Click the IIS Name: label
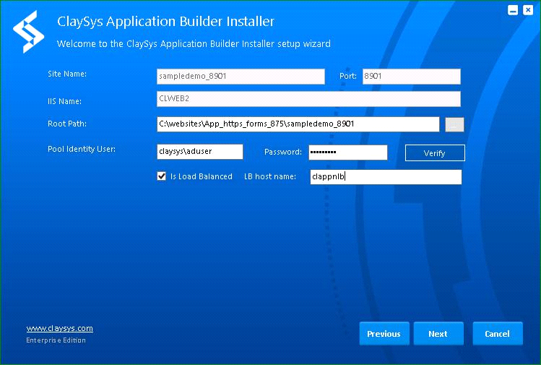Screen dimensions: 541x365 pos(64,101)
